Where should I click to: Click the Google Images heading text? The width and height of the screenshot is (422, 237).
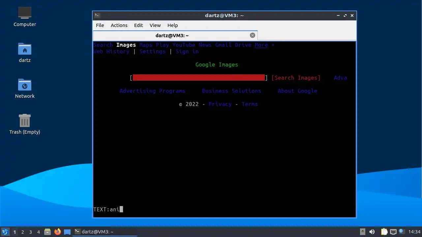pyautogui.click(x=217, y=65)
